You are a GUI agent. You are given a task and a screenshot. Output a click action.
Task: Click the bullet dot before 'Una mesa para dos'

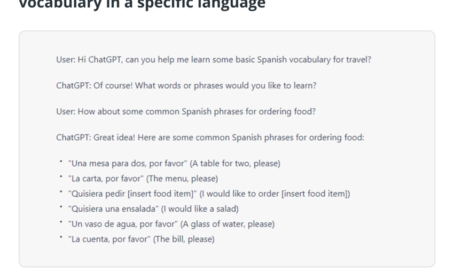point(61,162)
